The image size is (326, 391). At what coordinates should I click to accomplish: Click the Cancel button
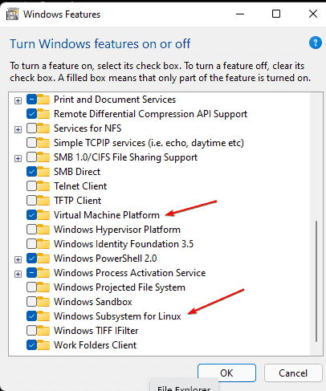pos(293,373)
